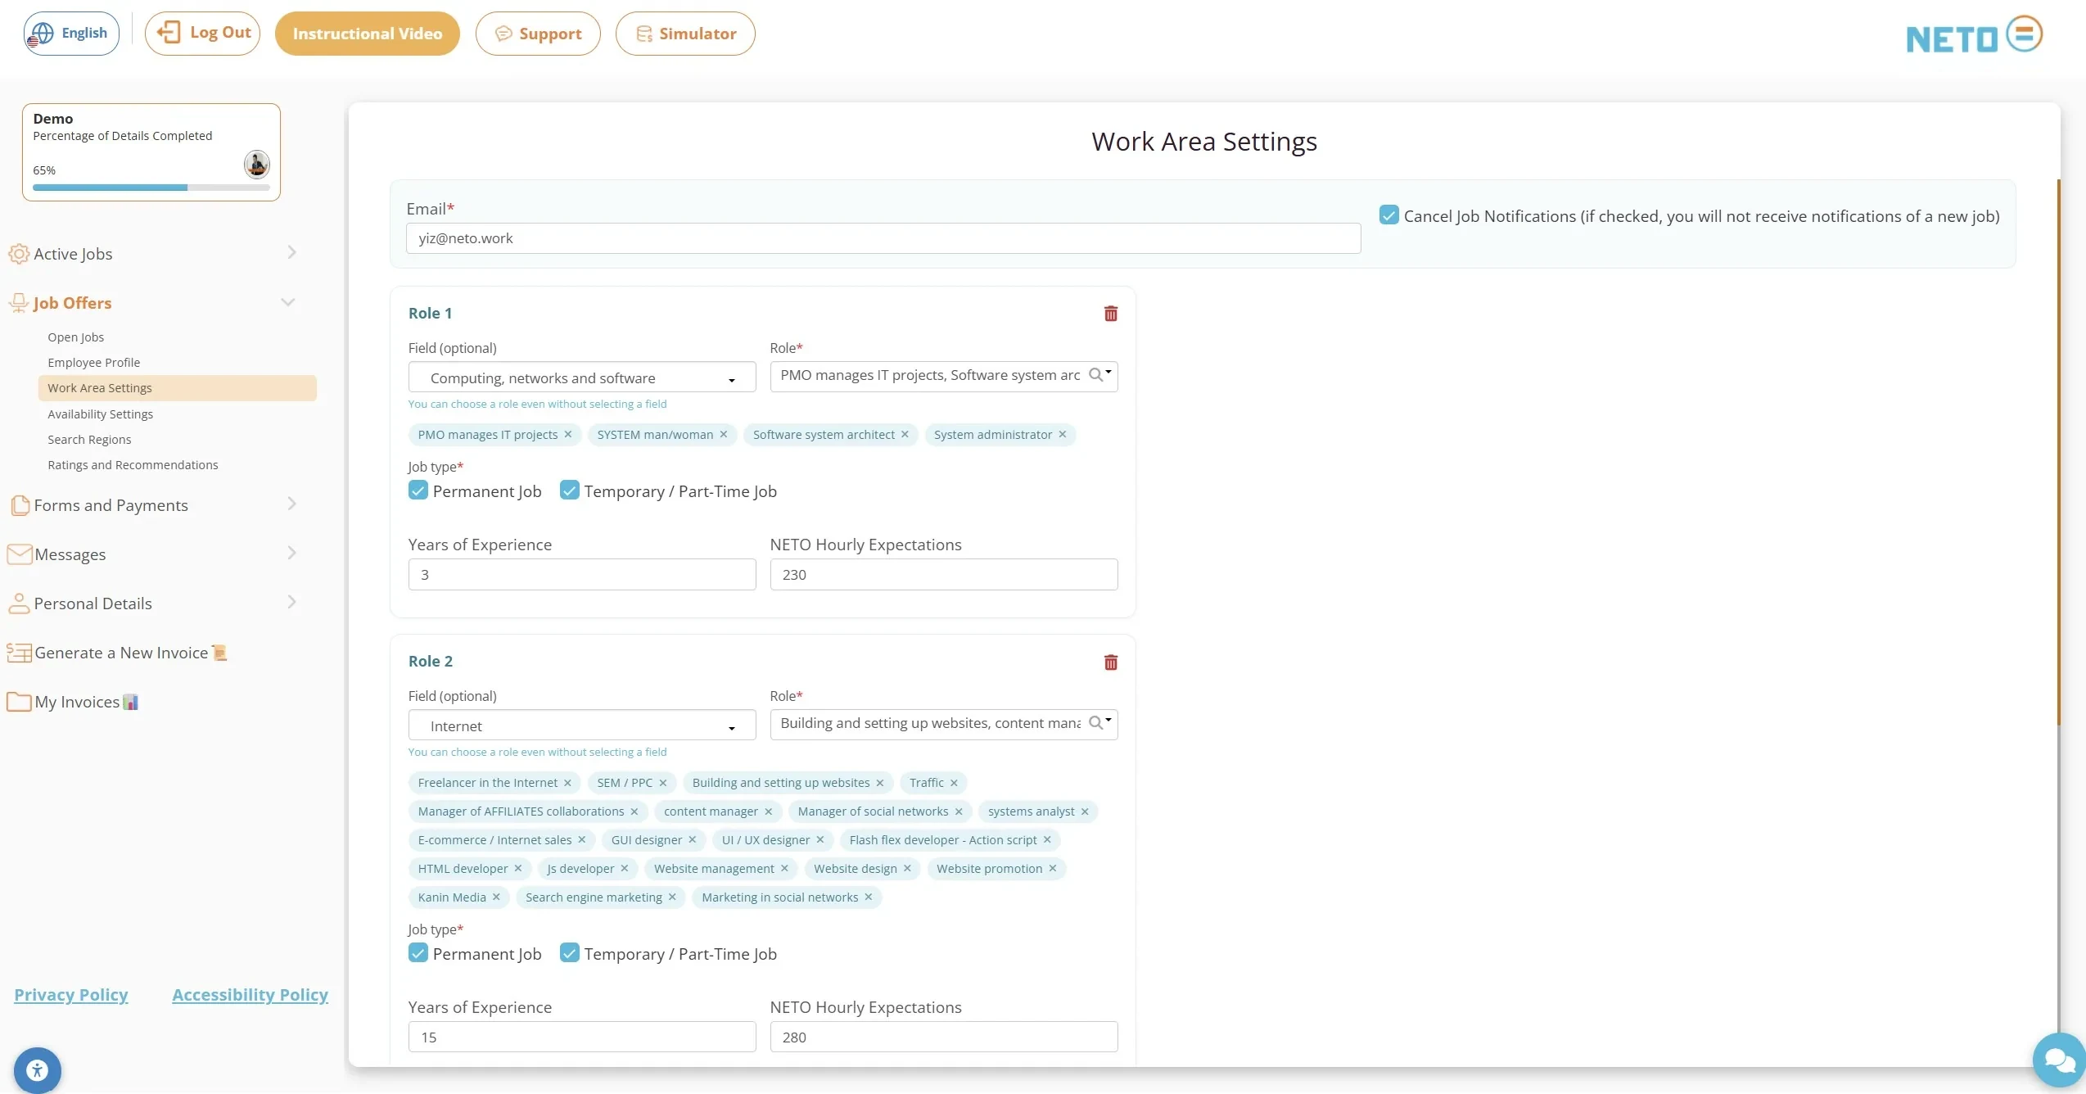Click the NETO logo
This screenshot has width=2086, height=1094.
[x=1974, y=35]
